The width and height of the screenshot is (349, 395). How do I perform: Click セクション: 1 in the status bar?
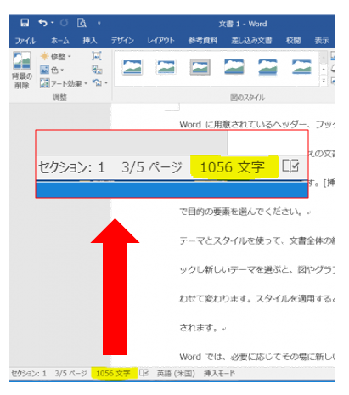click(x=29, y=374)
